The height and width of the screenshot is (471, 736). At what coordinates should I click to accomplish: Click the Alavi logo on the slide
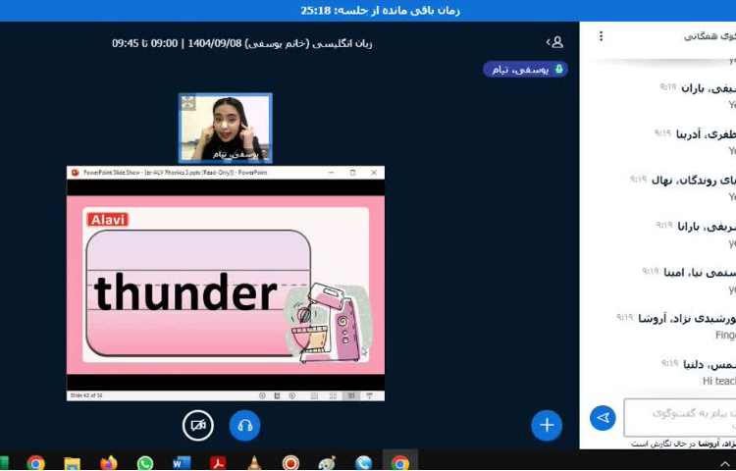pyautogui.click(x=108, y=219)
